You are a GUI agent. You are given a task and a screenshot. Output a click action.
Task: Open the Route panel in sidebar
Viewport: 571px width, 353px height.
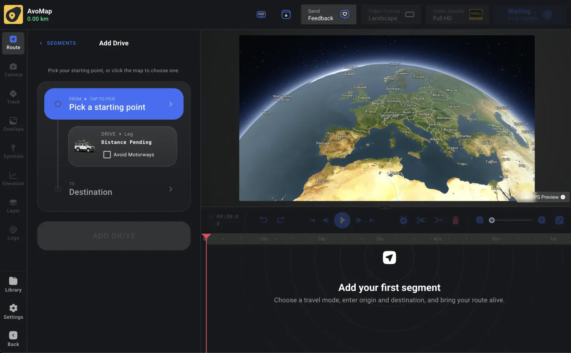[x=13, y=43]
